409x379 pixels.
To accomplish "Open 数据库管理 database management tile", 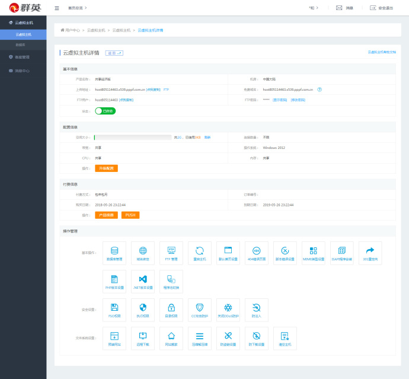I will coord(114,253).
